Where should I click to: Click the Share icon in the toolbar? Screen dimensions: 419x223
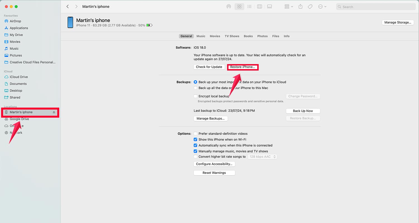click(x=300, y=6)
